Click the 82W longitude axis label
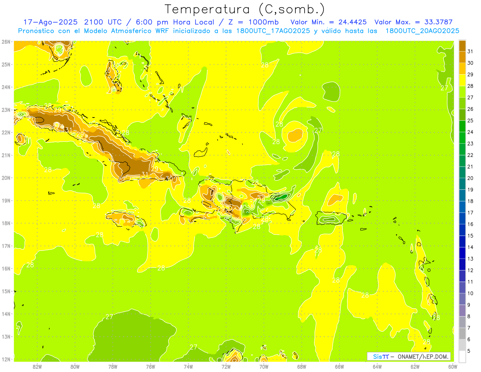The width and height of the screenshot is (481, 372). tap(37, 366)
